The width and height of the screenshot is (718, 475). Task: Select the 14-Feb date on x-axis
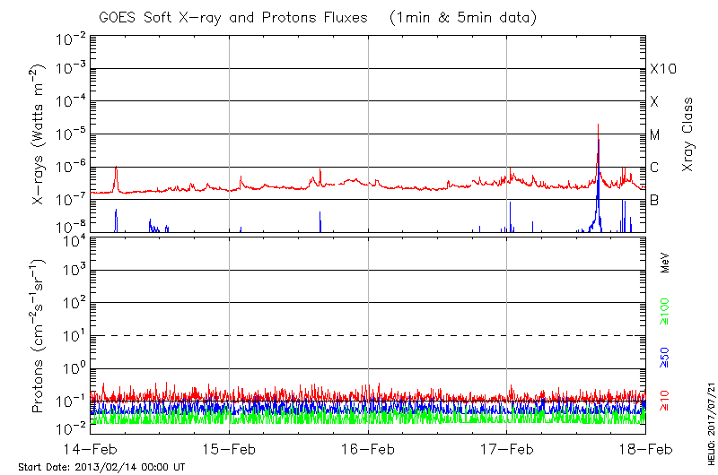point(91,450)
